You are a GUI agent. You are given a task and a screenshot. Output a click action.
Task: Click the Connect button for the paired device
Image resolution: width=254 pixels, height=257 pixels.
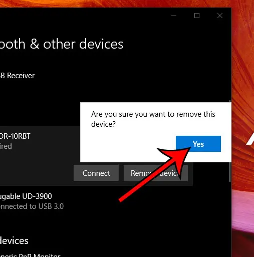click(96, 173)
